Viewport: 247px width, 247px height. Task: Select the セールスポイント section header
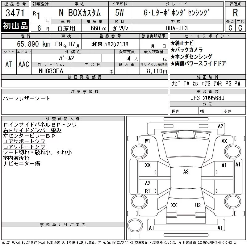coord(207,36)
